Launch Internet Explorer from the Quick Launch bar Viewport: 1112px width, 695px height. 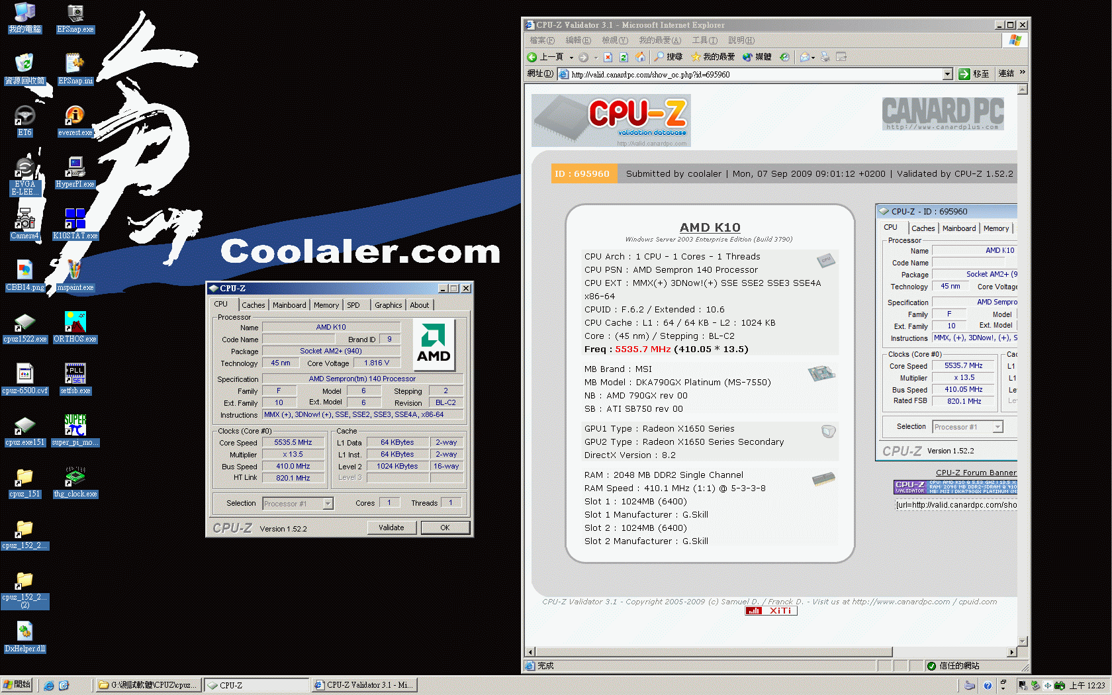click(x=48, y=686)
